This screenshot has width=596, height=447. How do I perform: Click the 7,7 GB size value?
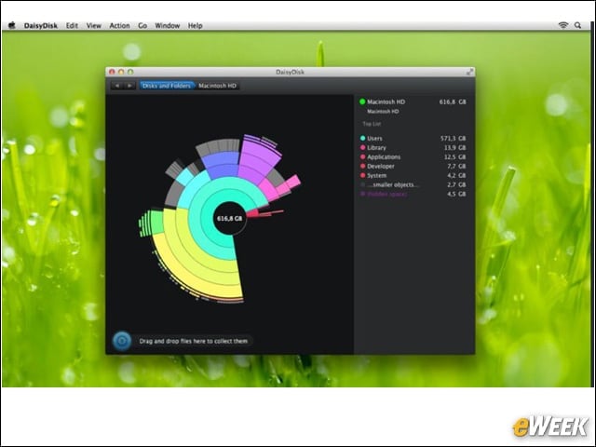456,166
